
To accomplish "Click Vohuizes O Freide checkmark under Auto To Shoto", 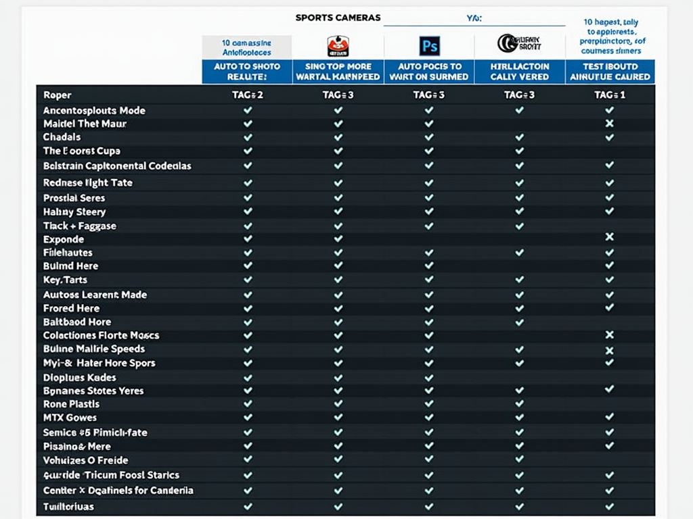I will pyautogui.click(x=248, y=459).
